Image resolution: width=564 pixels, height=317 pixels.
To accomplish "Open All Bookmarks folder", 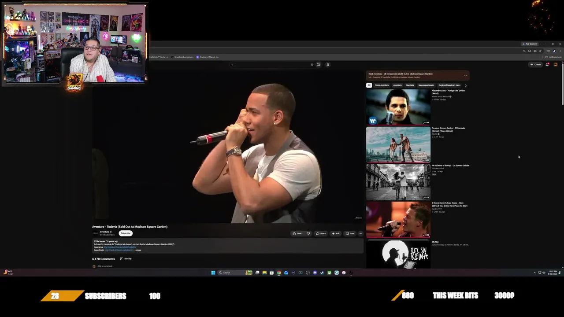I will (553, 57).
